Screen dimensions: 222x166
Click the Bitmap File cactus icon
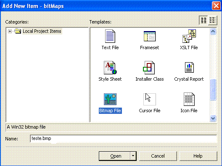point(110,99)
